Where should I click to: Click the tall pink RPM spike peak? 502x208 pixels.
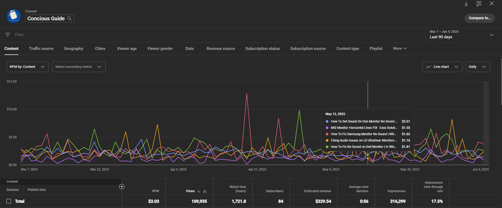(x=247, y=94)
